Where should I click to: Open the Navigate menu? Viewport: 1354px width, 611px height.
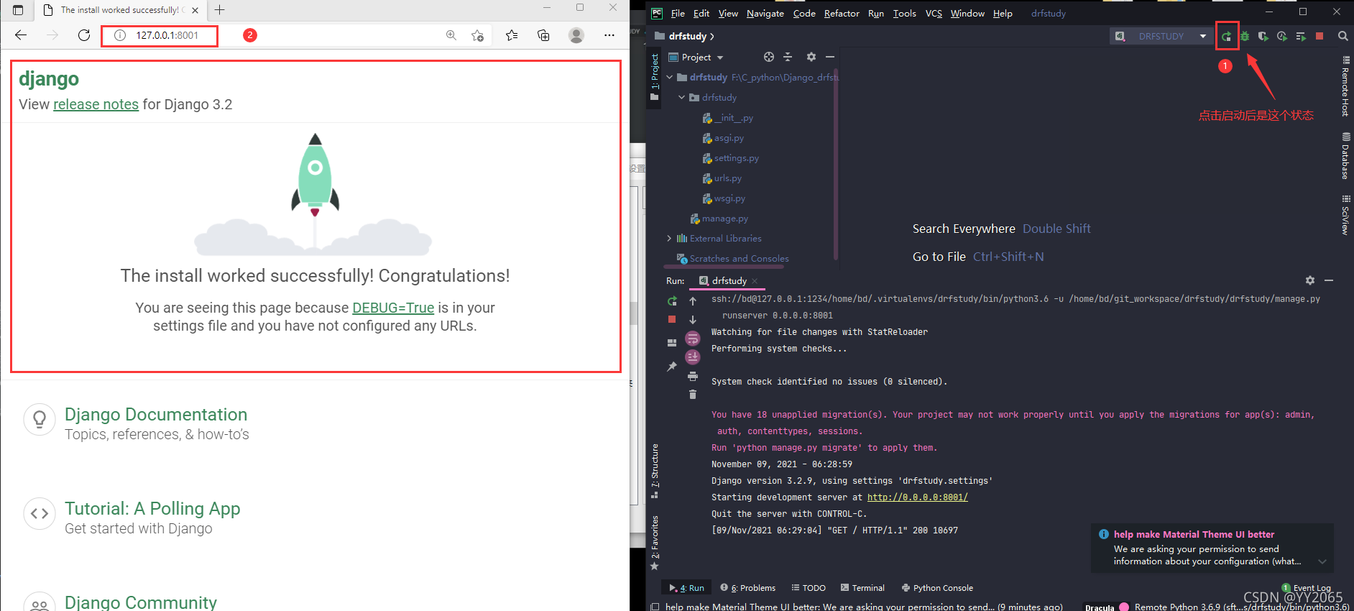pos(765,13)
